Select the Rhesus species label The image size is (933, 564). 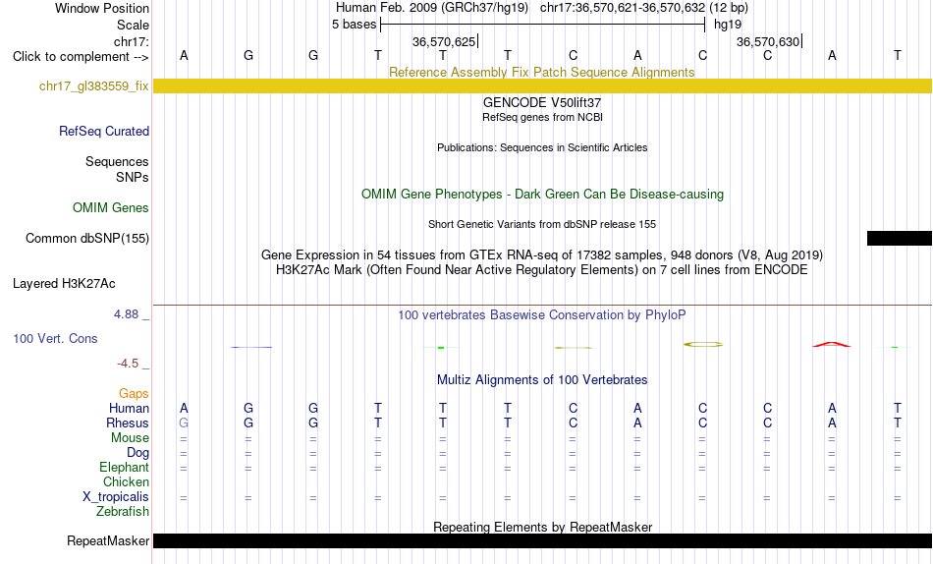coord(128,423)
